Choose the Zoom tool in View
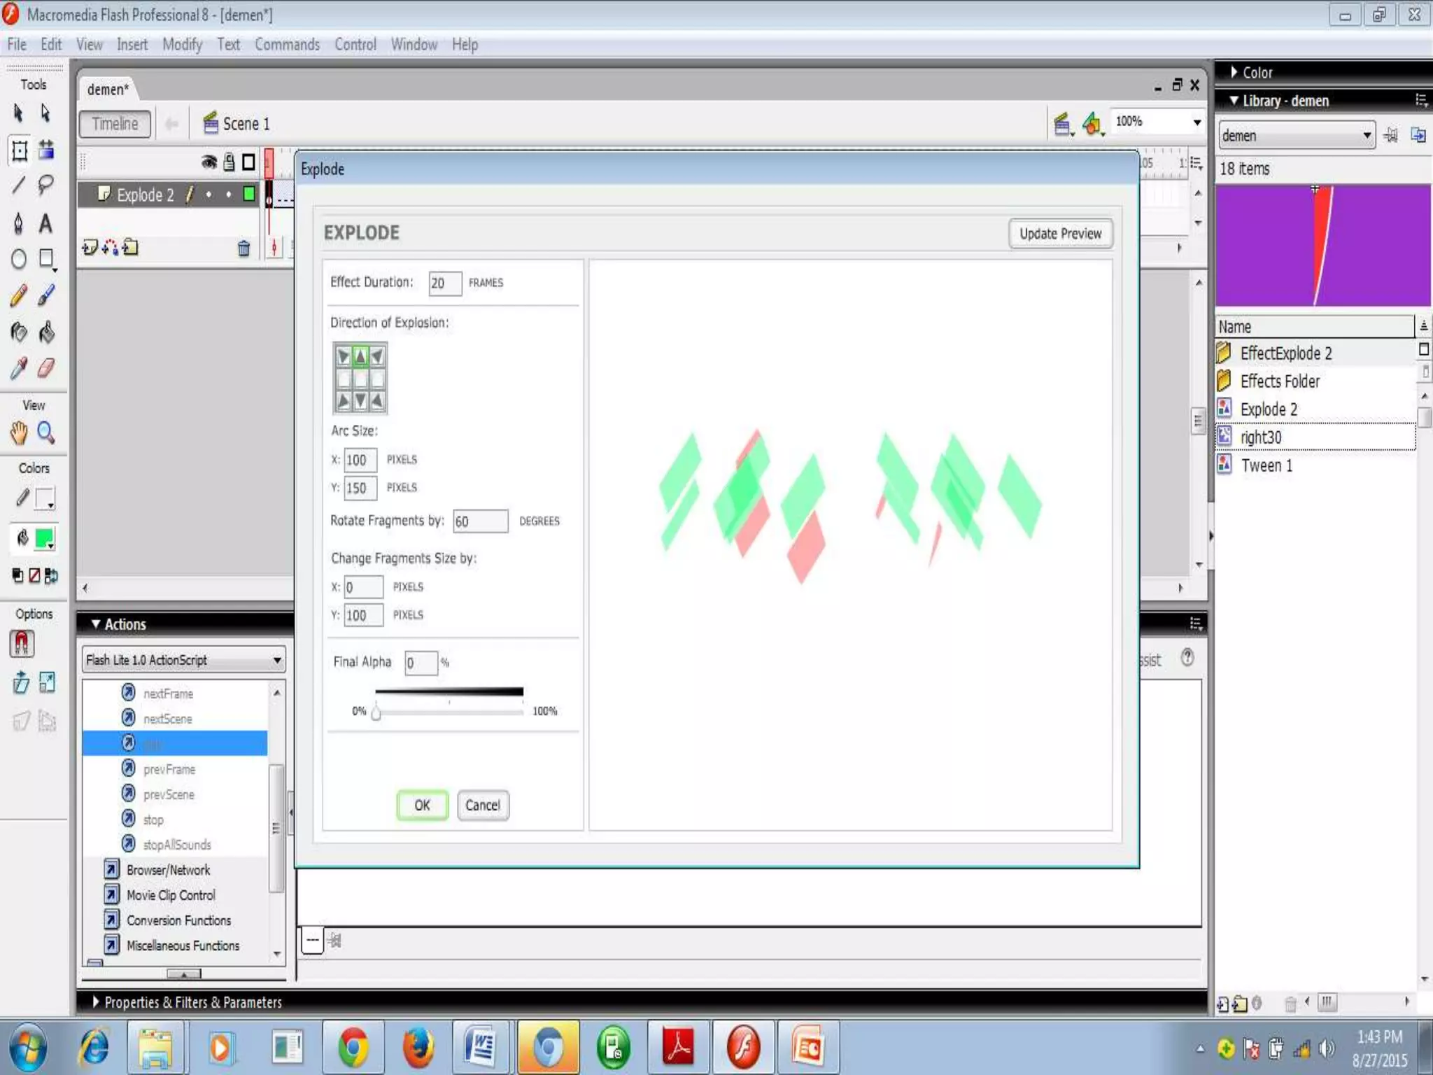The height and width of the screenshot is (1075, 1433). point(46,433)
